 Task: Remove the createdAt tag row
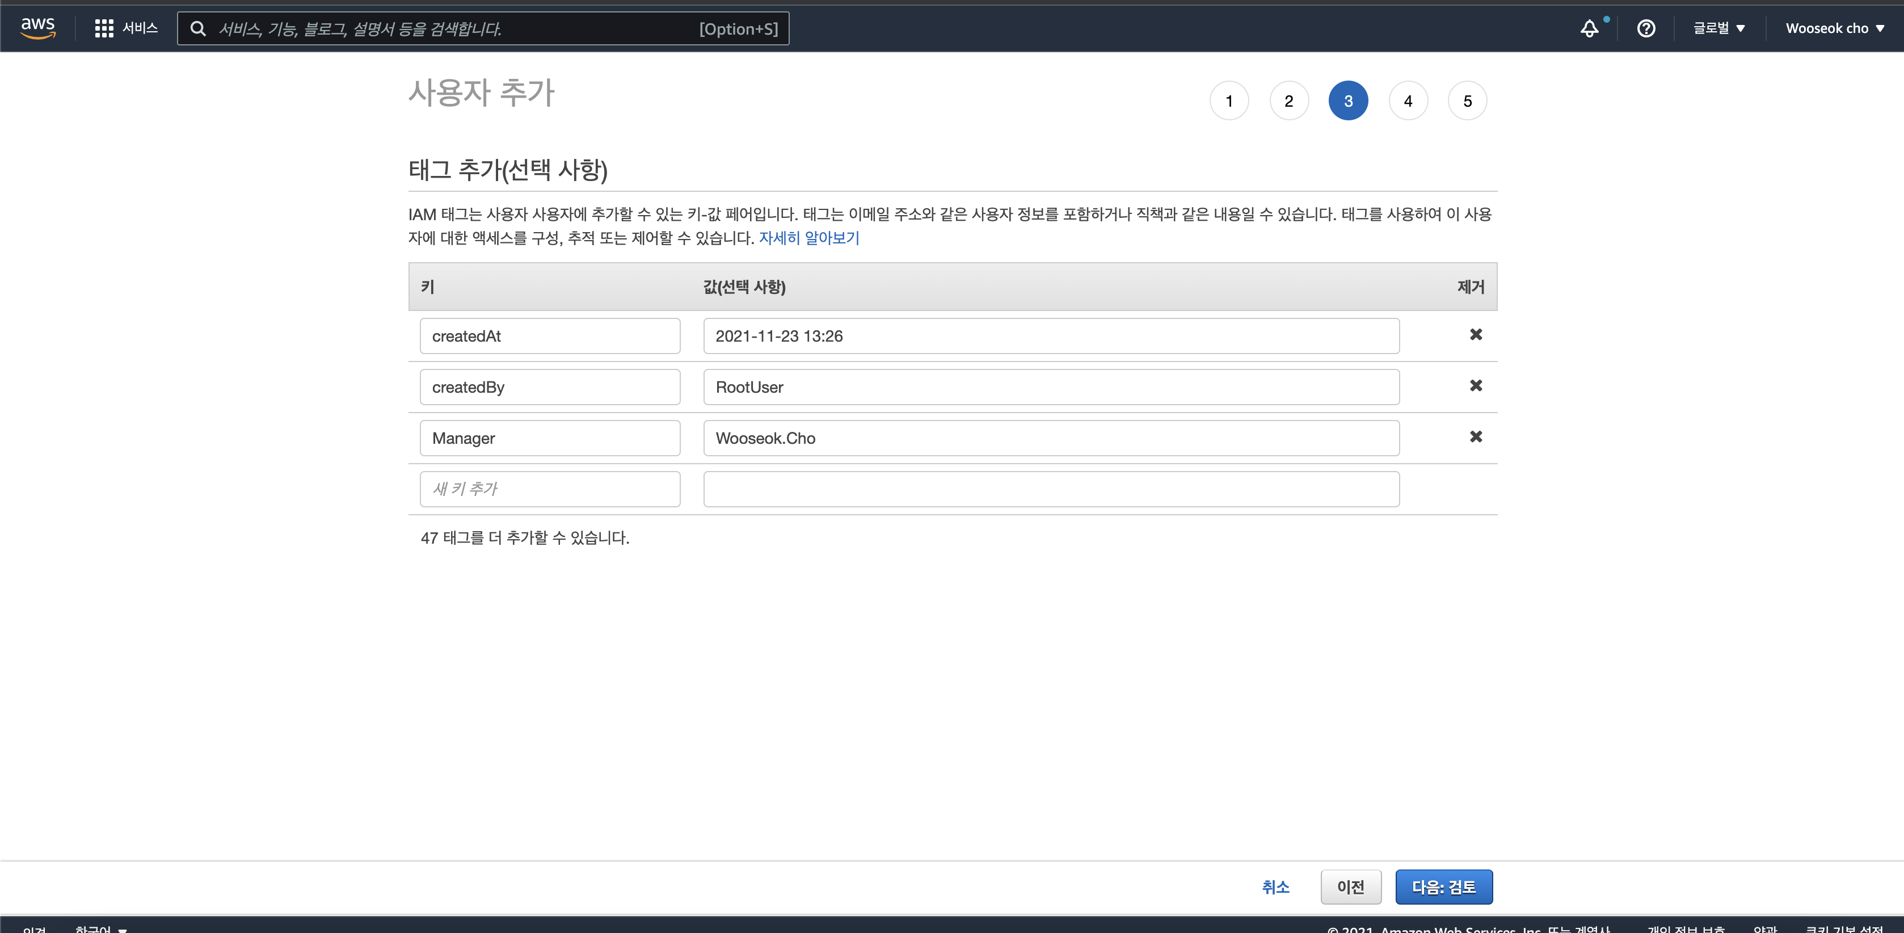[x=1475, y=335]
